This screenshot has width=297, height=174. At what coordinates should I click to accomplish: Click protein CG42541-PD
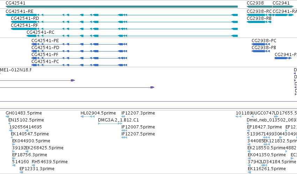(x=45, y=48)
